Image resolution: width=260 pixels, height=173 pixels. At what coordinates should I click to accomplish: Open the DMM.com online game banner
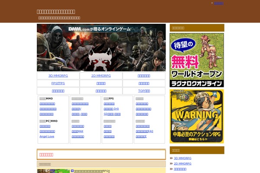[x=101, y=48]
